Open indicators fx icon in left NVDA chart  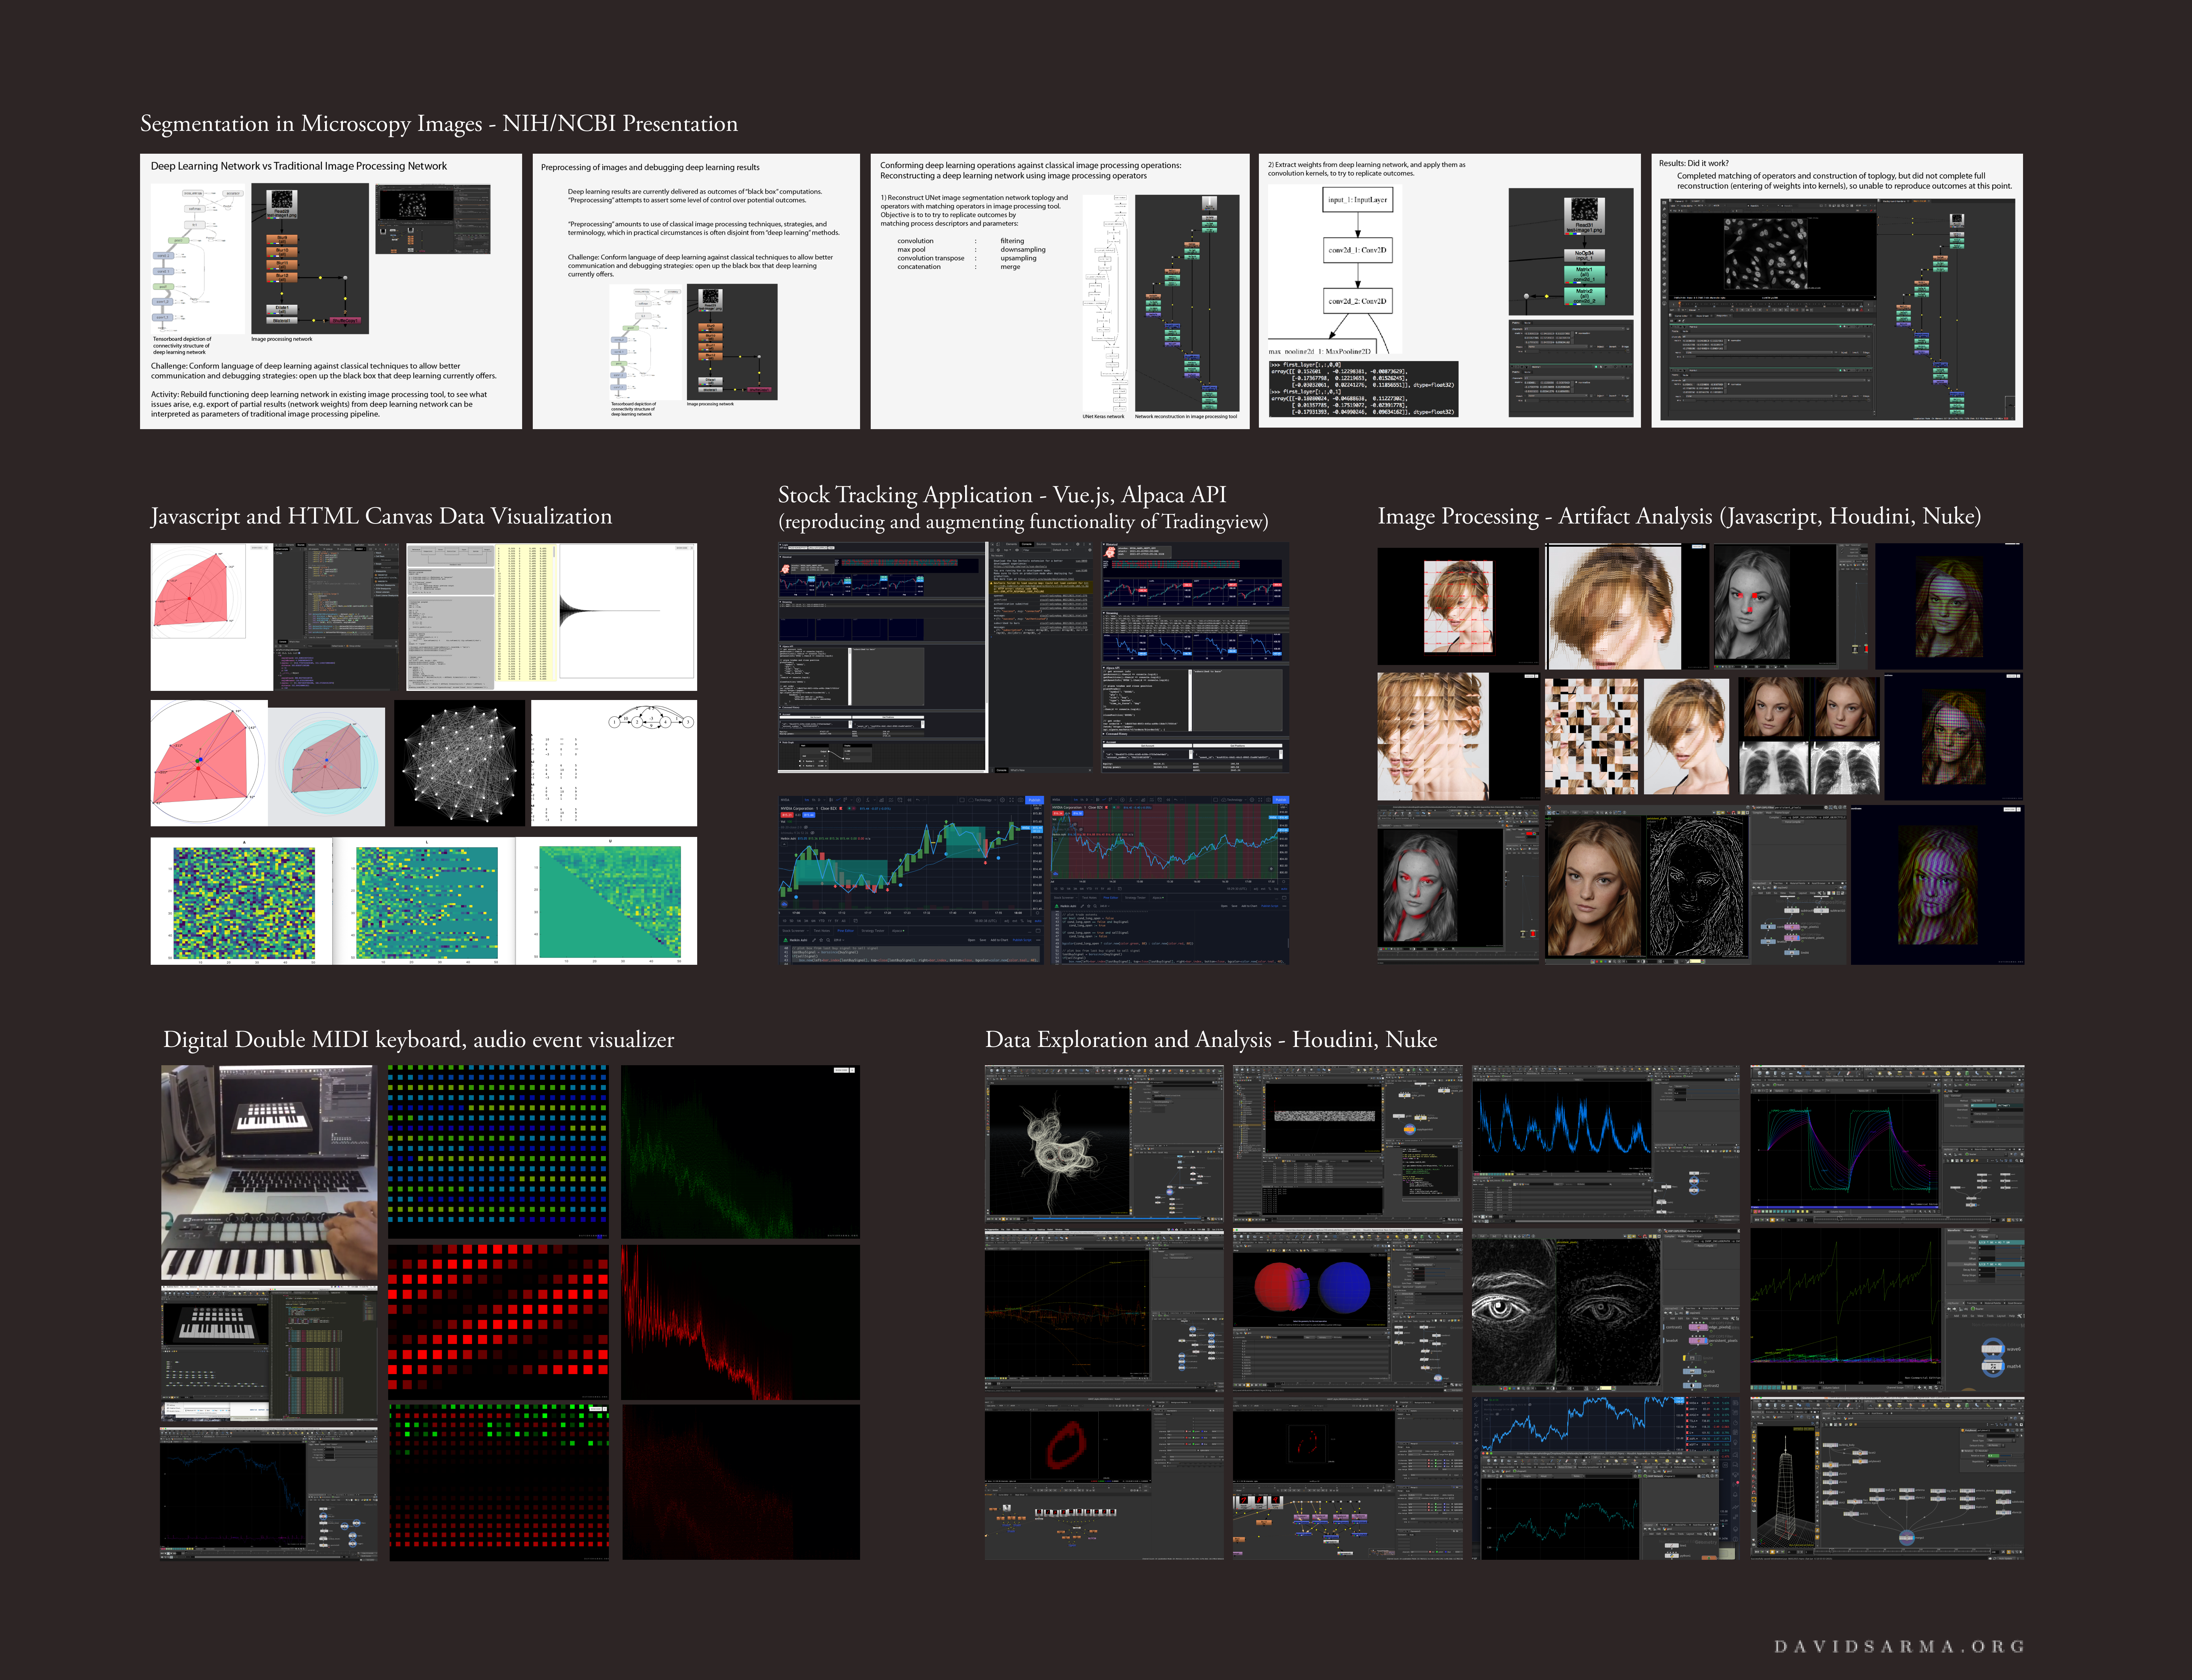867,800
